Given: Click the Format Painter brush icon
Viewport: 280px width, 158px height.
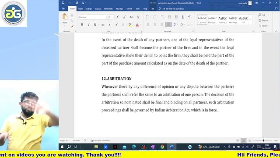Looking at the screenshot, I should 72,26.
